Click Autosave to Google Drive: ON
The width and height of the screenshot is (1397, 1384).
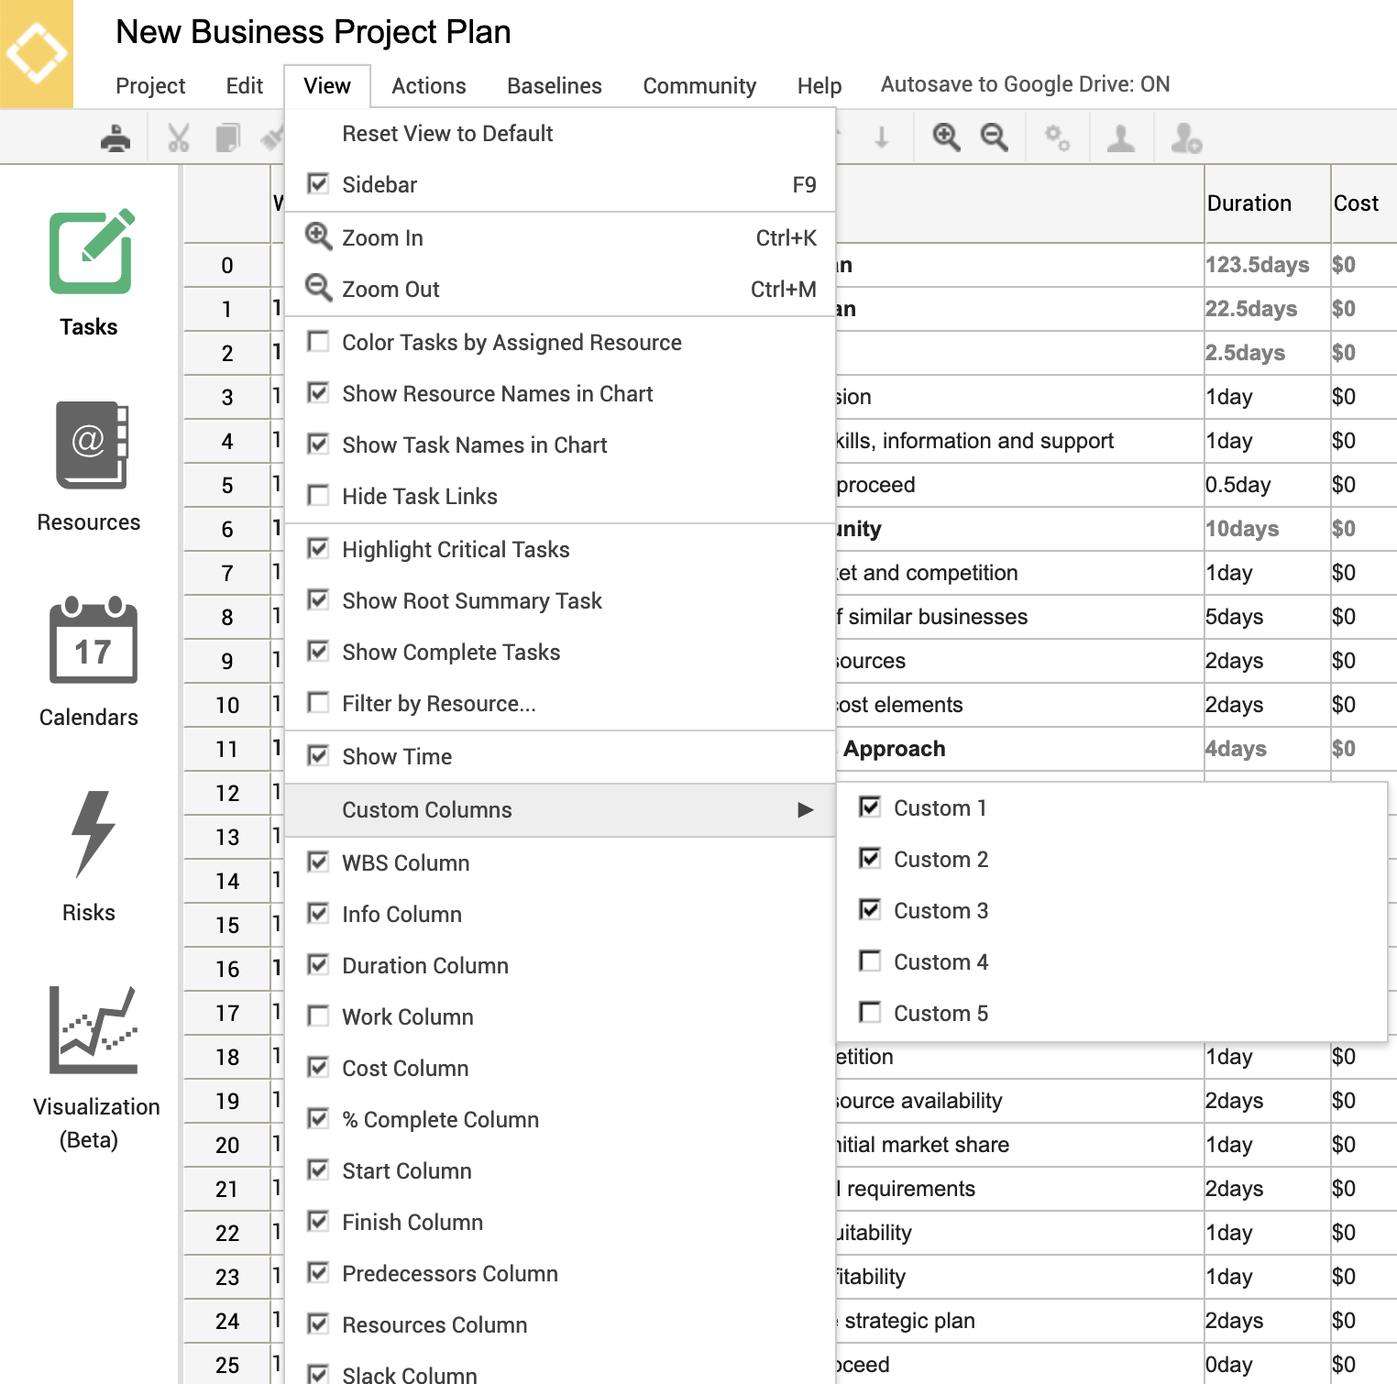1025,84
